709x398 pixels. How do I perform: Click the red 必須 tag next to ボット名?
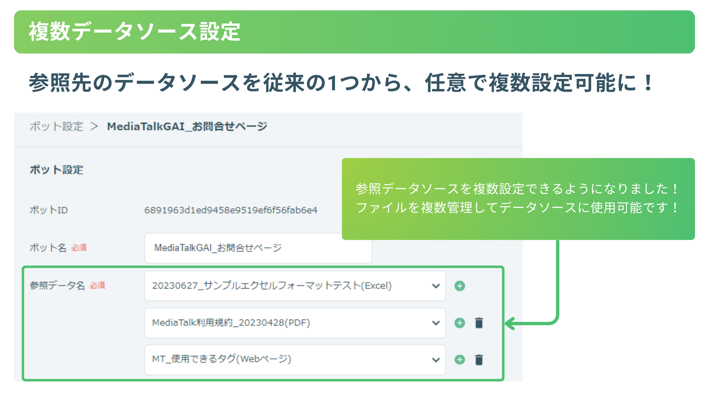pos(79,248)
